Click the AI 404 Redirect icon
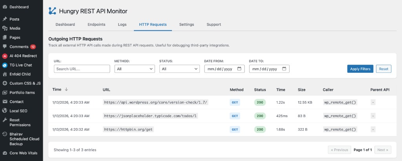 point(5,56)
